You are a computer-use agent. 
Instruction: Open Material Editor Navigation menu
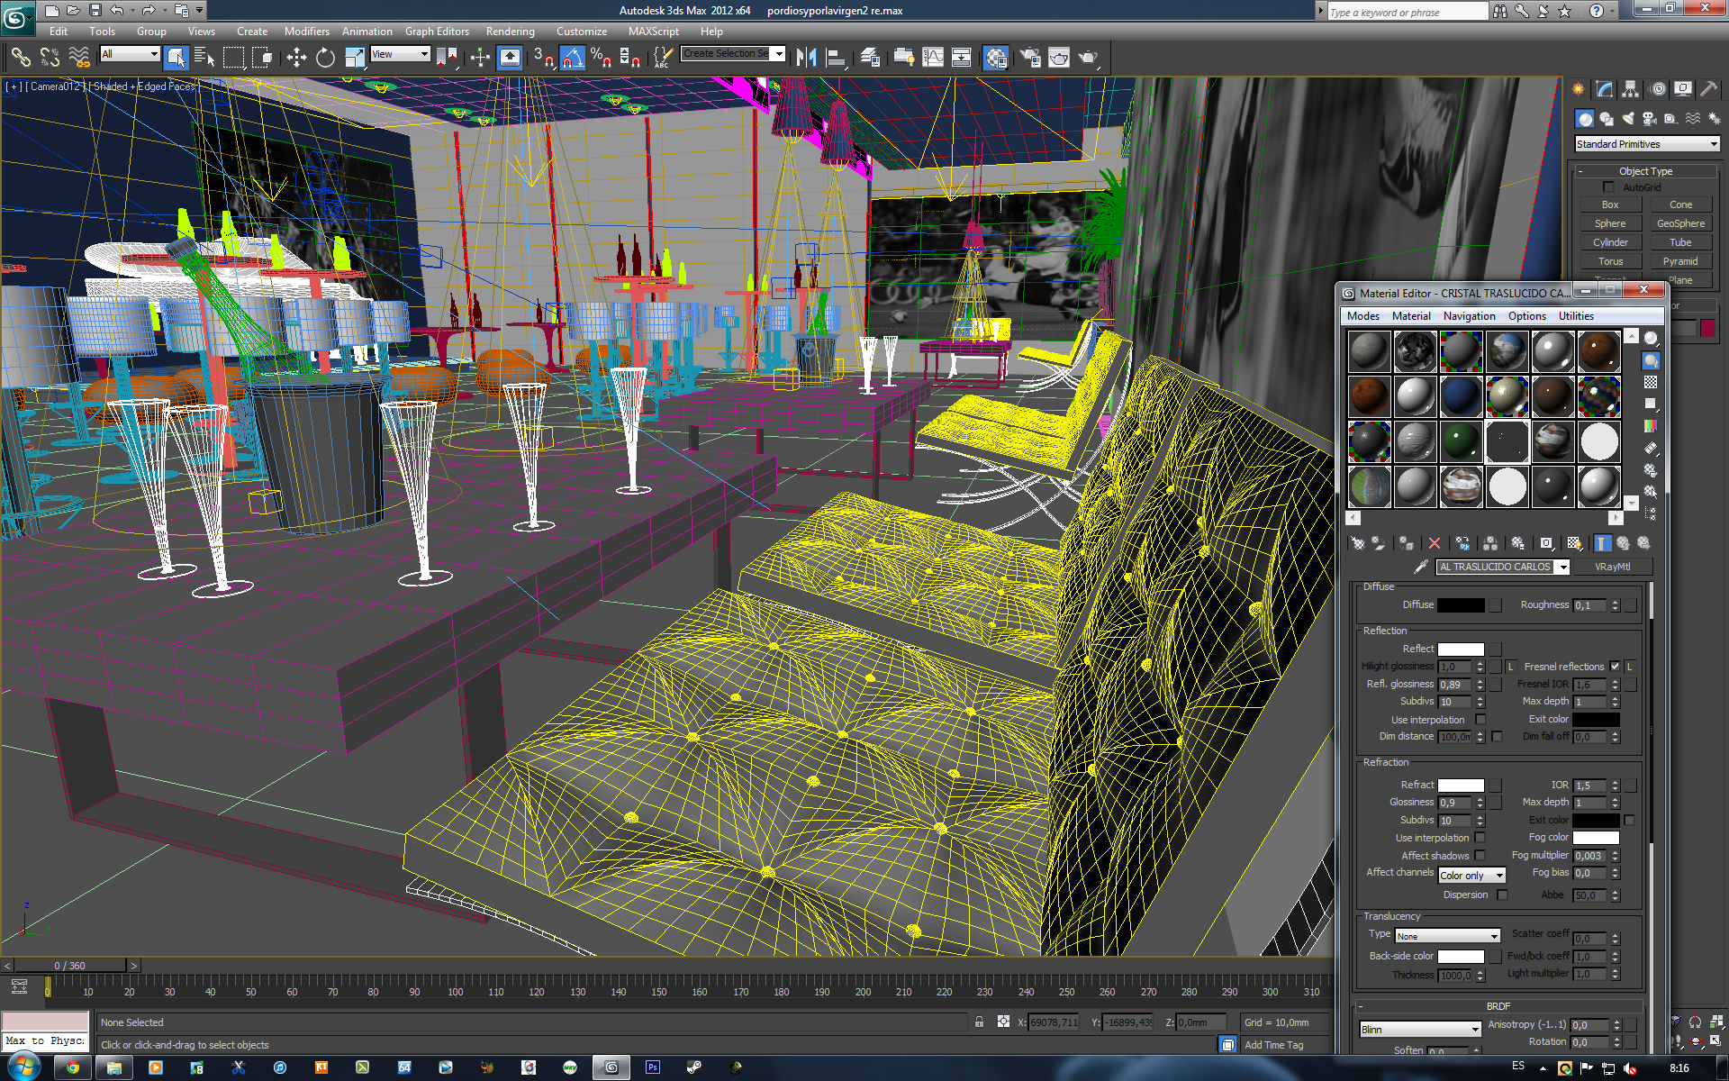pos(1469,316)
